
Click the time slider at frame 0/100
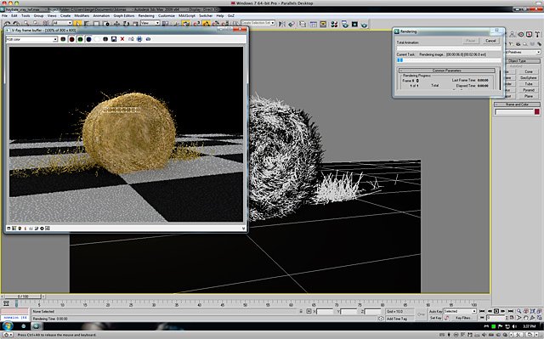(23, 297)
